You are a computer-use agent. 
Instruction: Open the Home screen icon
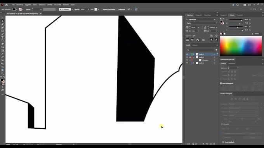[7, 5]
